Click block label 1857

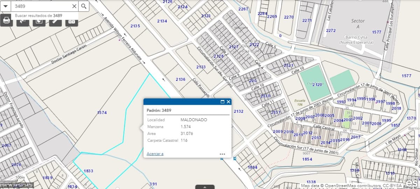395,125
